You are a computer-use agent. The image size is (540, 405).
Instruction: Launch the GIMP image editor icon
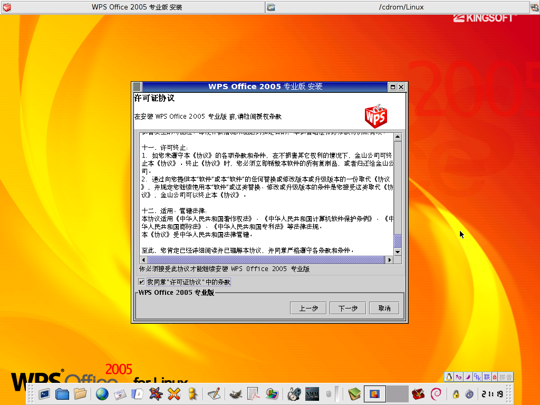(x=236, y=393)
